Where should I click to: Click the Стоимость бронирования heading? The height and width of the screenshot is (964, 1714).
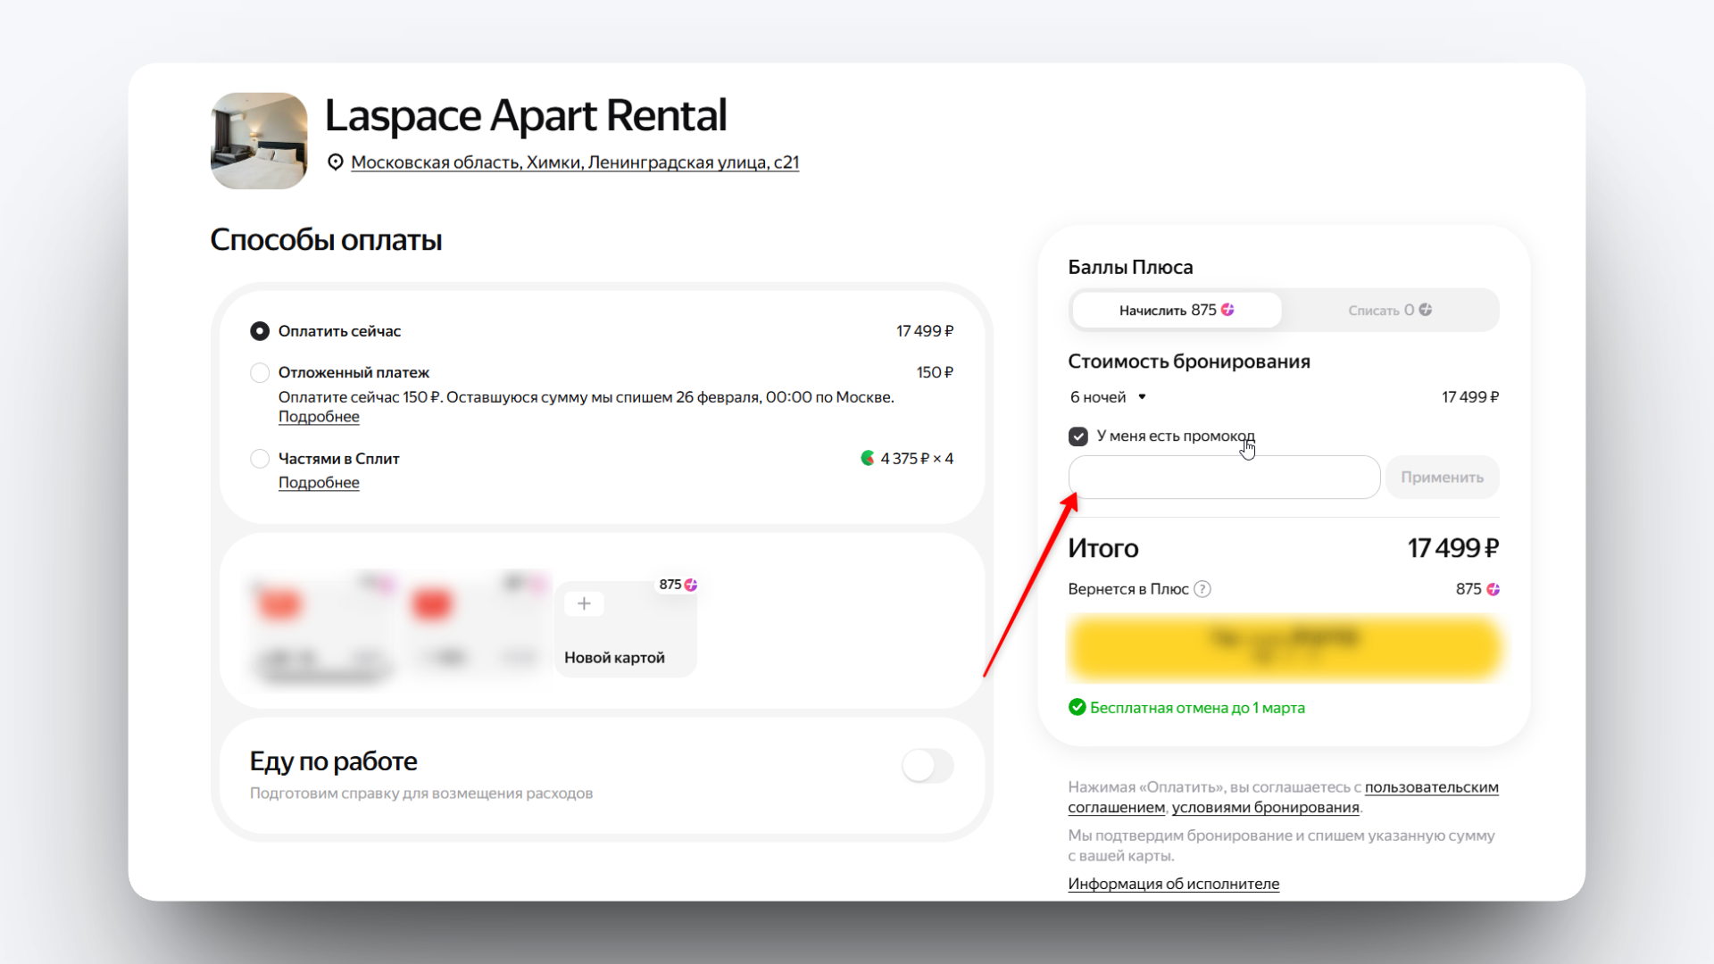tap(1189, 361)
